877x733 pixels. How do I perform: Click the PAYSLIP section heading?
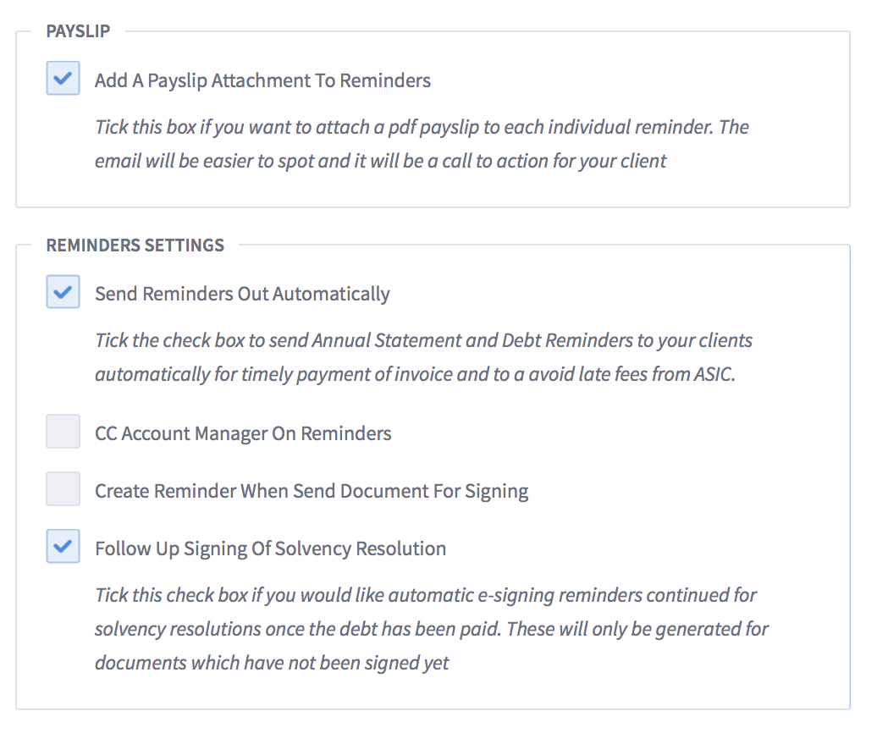coord(78,31)
